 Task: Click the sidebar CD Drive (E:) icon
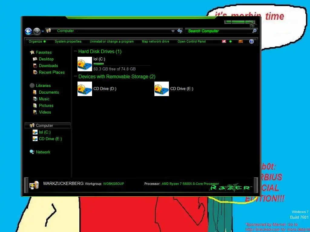point(35,139)
